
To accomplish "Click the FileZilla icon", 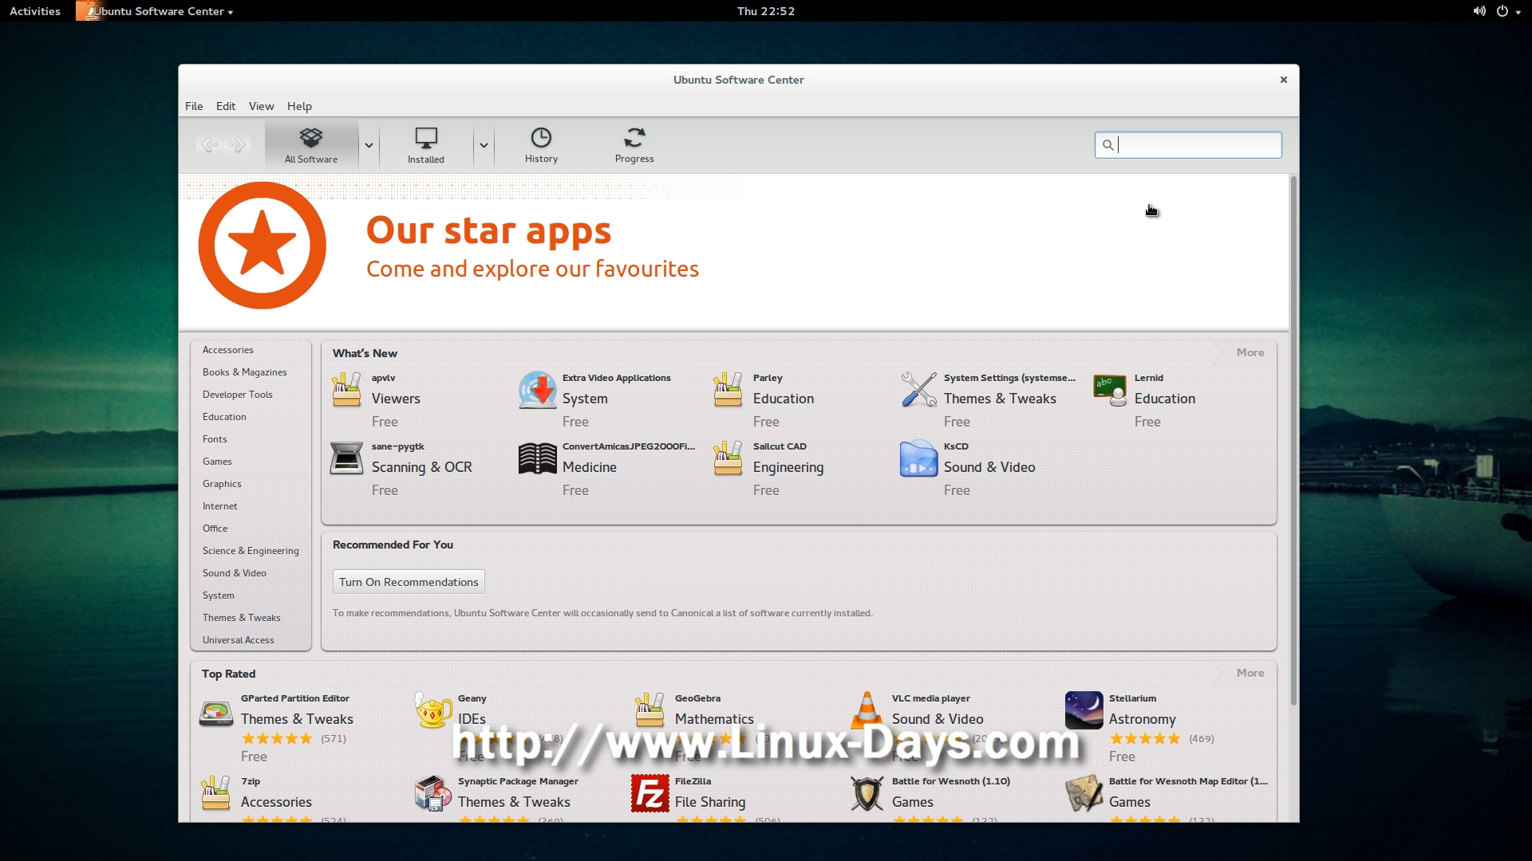I will (x=650, y=793).
